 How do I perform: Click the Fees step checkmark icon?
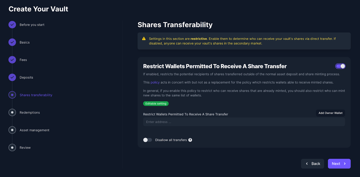click(12, 60)
